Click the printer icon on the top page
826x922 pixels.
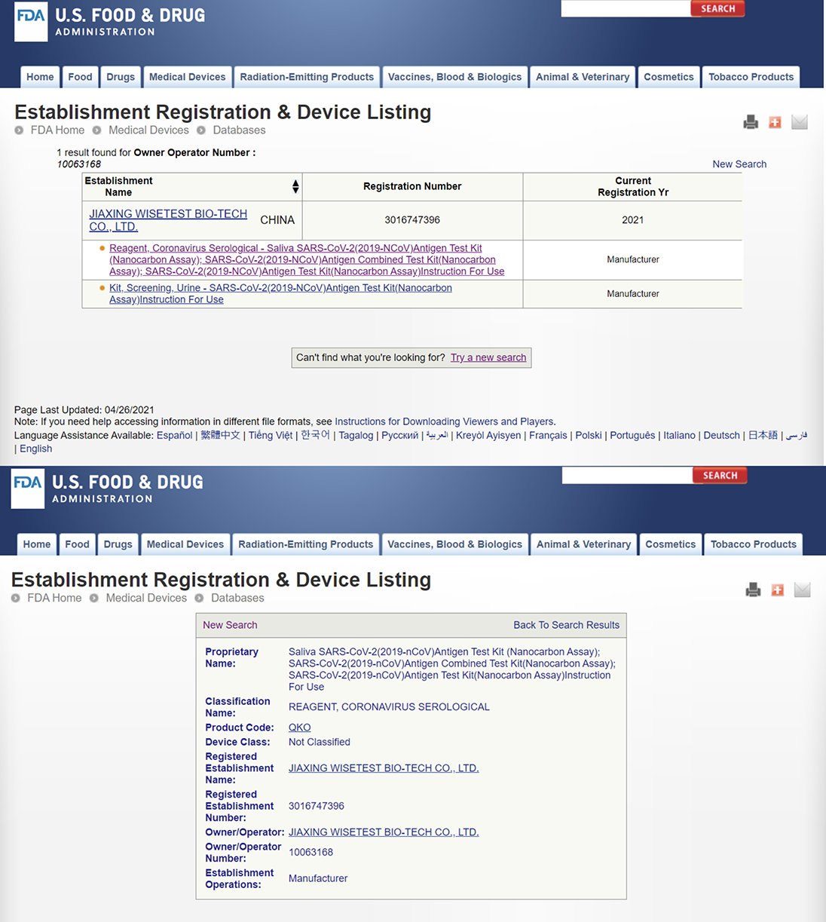[751, 122]
